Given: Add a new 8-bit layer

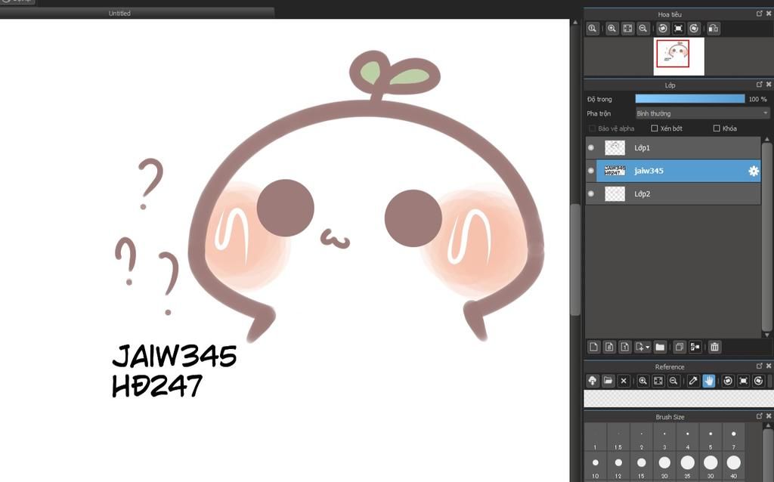Looking at the screenshot, I should pos(609,347).
